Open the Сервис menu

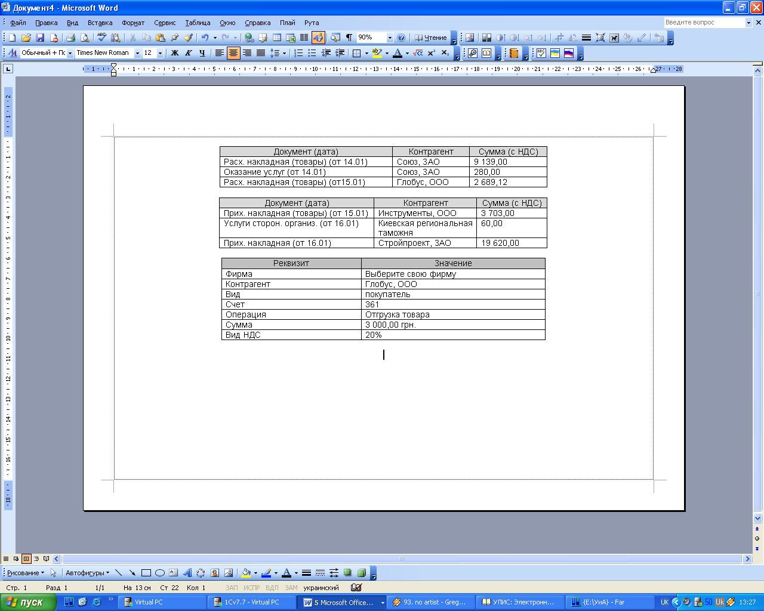[165, 23]
